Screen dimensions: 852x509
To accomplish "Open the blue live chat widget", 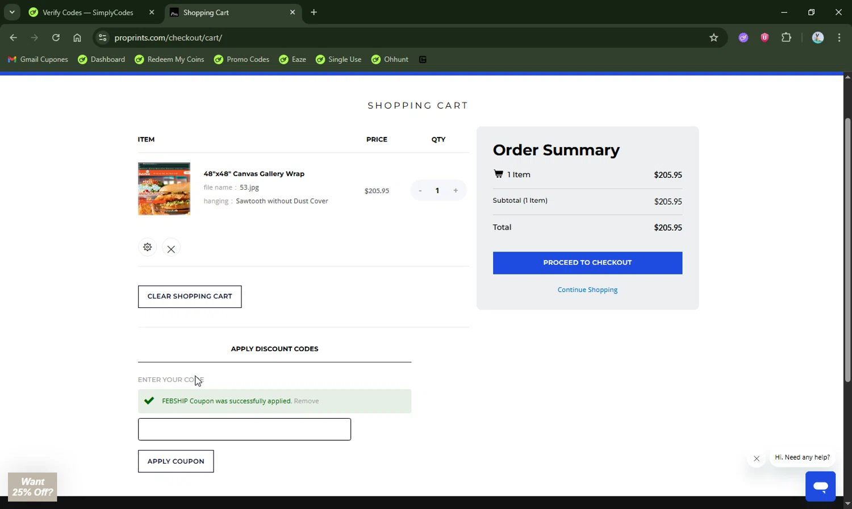I will click(x=820, y=486).
